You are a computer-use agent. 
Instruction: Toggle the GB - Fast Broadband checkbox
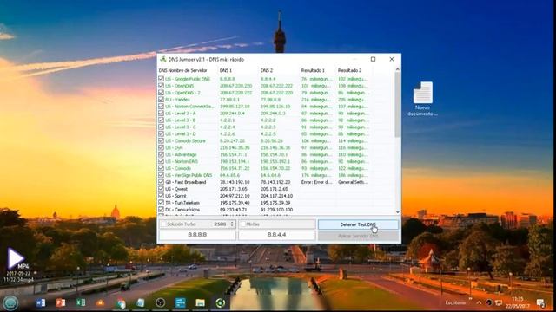[x=161, y=182]
